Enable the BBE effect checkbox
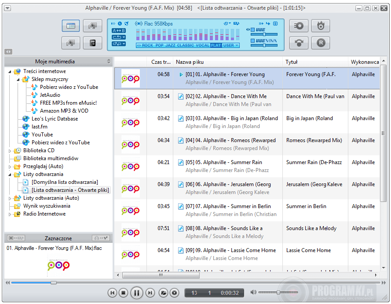Screen dimensions: 391x304 tap(252, 29)
